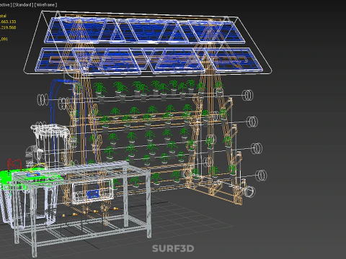Screen dimensions: 346x259
Task: Open the [Standard] viewport shading menu
Action: (23, 5)
